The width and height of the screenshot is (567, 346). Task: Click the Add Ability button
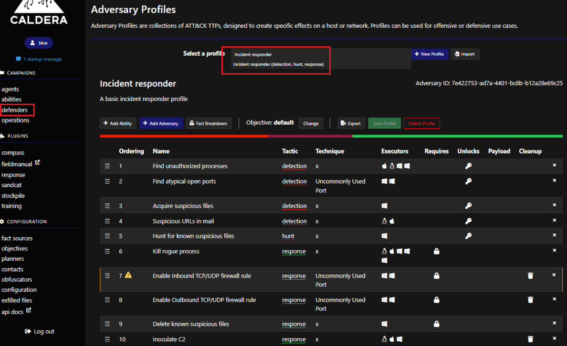point(118,123)
